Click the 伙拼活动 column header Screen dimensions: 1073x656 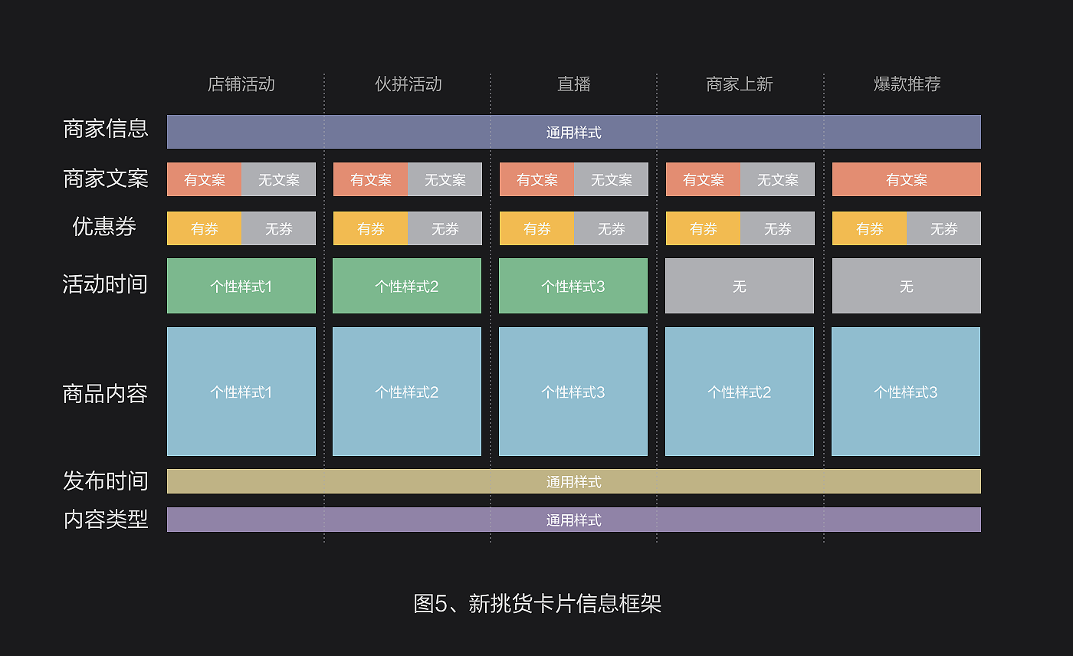pyautogui.click(x=408, y=84)
